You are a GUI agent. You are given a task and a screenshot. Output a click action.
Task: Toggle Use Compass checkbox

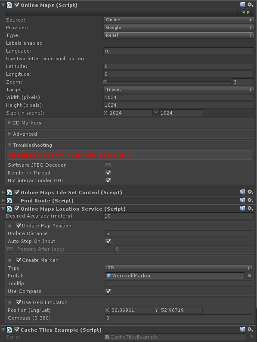click(108, 291)
